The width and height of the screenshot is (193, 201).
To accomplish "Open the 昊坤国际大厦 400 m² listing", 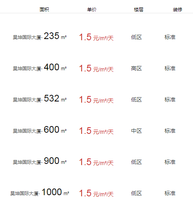I will pos(40,67).
